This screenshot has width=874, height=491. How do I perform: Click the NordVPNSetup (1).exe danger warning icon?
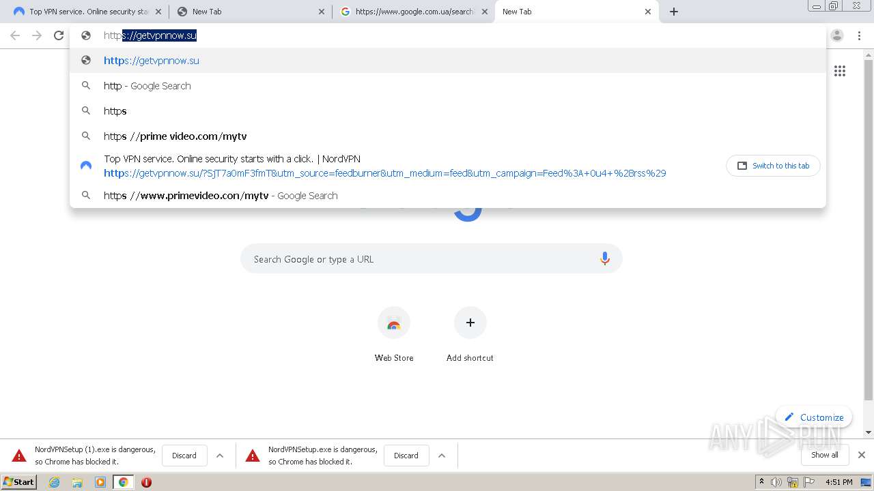pos(19,456)
